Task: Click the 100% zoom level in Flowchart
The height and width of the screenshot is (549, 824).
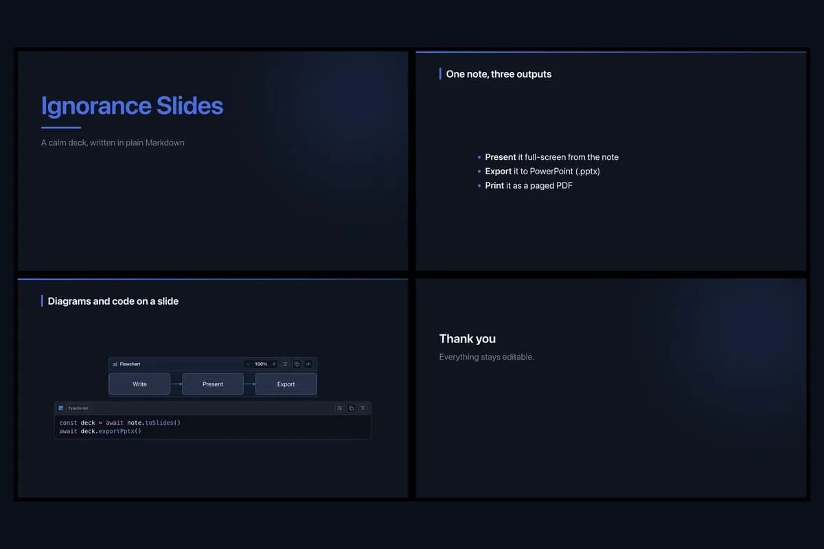Action: [261, 364]
